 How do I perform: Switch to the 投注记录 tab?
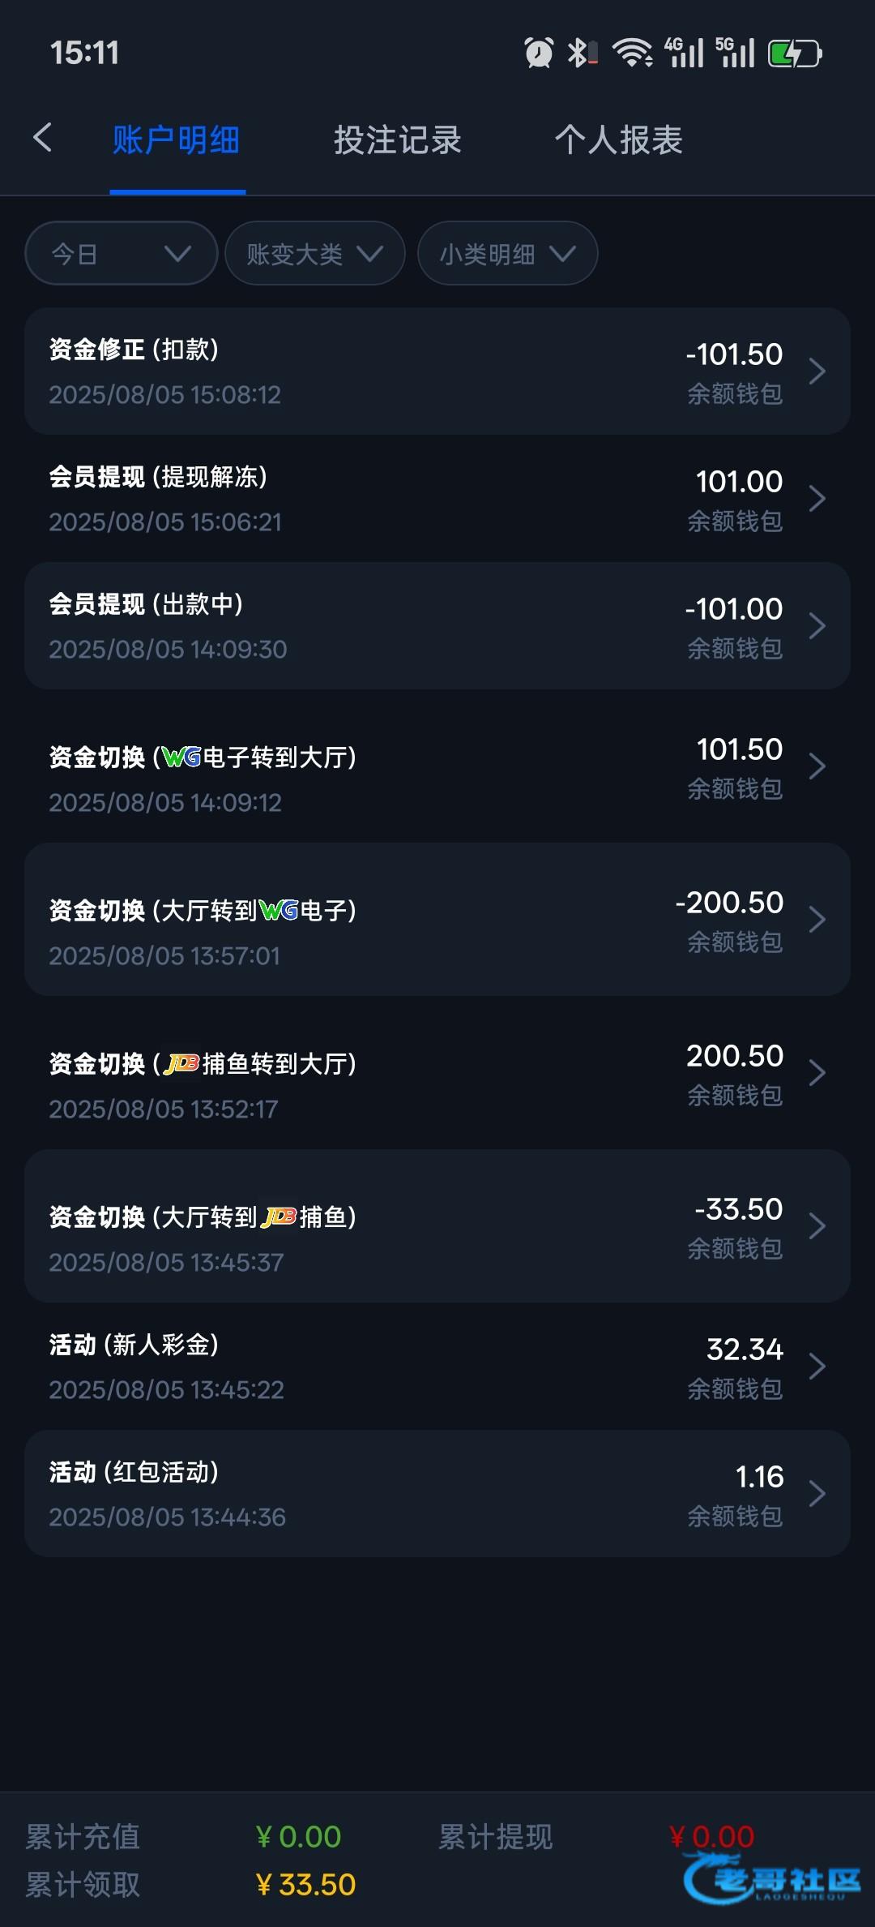click(398, 140)
